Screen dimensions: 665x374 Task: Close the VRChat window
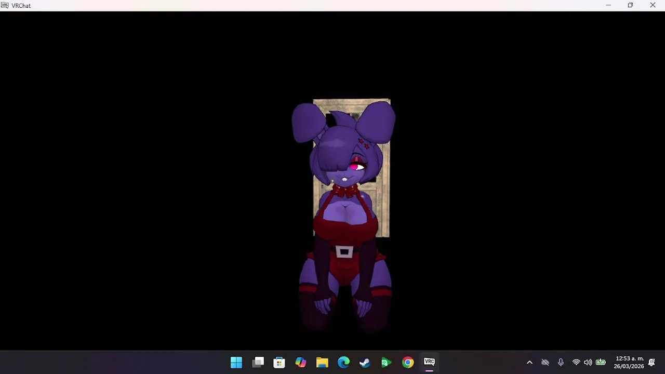653,5
